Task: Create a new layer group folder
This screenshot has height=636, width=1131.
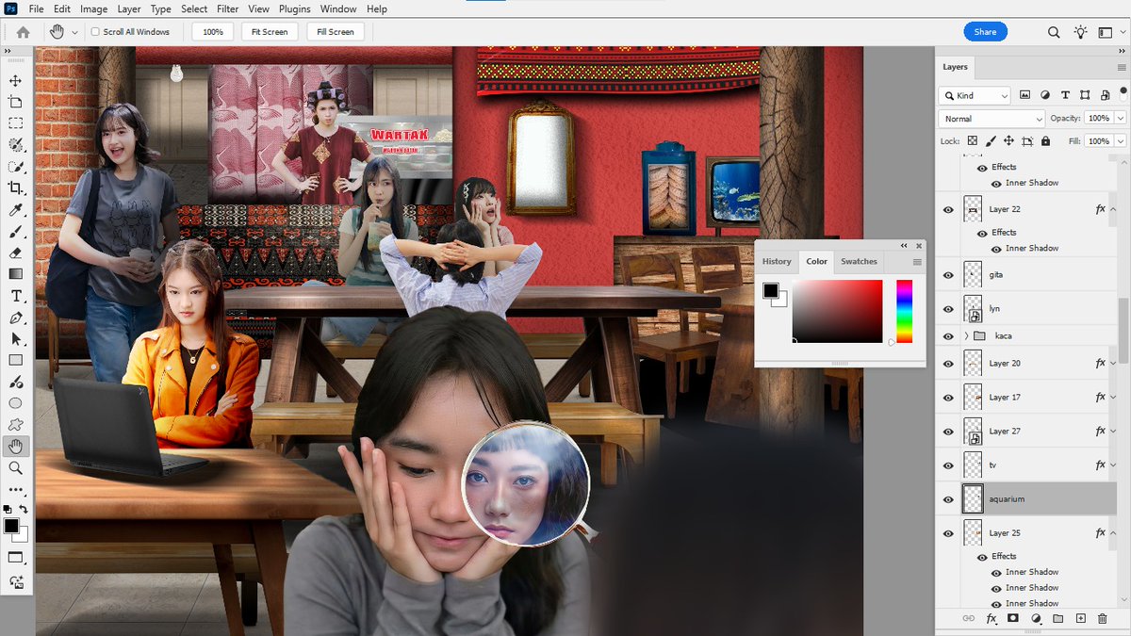Action: pyautogui.click(x=1058, y=618)
